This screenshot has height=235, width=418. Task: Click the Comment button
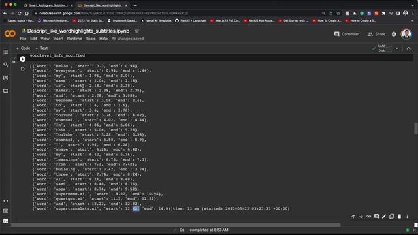pos(347,34)
